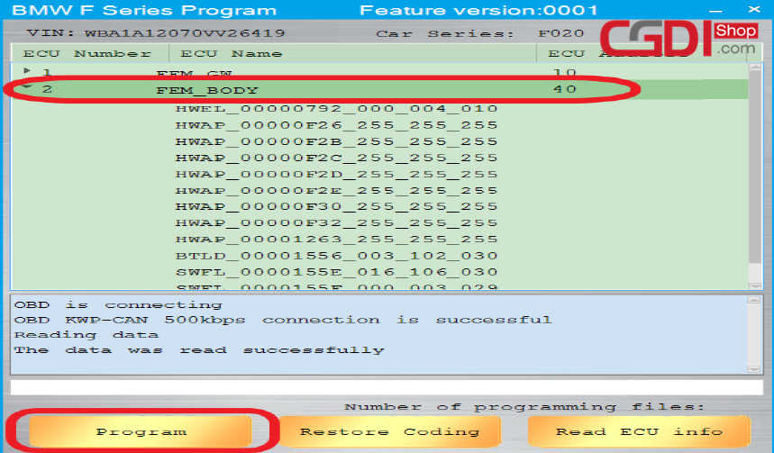This screenshot has width=774, height=453.
Task: Close the BMW F Series Program window
Action: [x=754, y=9]
